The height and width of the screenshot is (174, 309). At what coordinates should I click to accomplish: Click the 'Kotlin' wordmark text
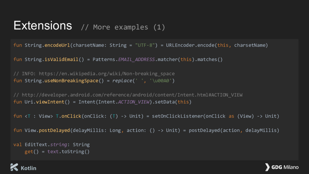point(29,168)
